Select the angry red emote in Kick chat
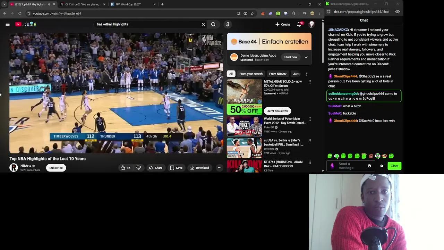Screen dimensions: 444x250 point(371,156)
